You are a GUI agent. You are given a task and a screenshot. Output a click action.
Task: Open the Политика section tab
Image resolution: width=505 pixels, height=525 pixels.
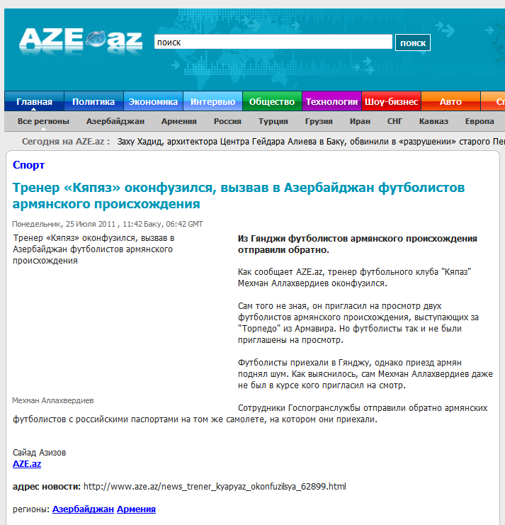[x=93, y=101]
